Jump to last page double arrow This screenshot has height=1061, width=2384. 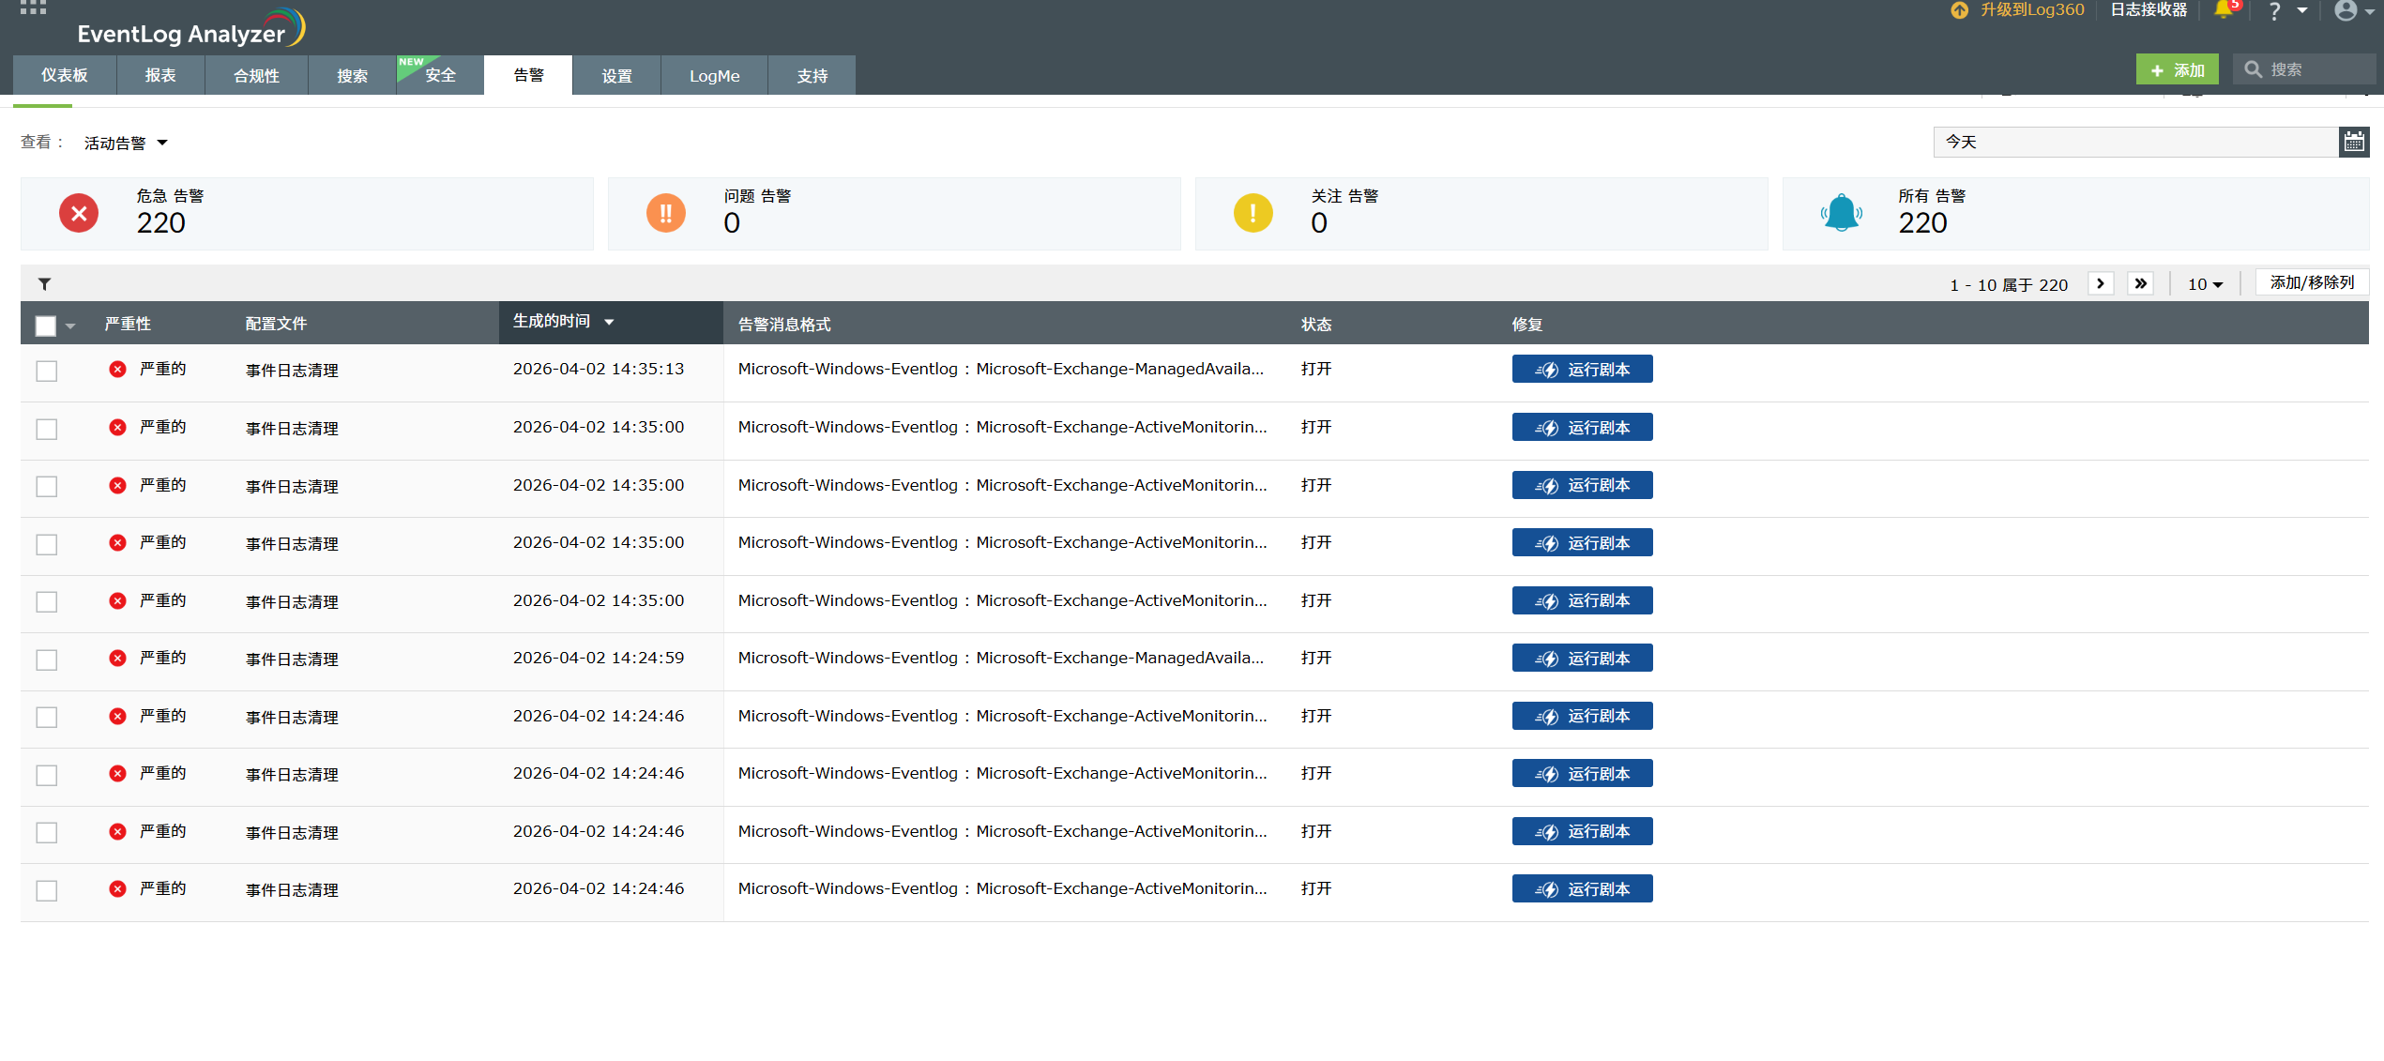pyautogui.click(x=2140, y=283)
